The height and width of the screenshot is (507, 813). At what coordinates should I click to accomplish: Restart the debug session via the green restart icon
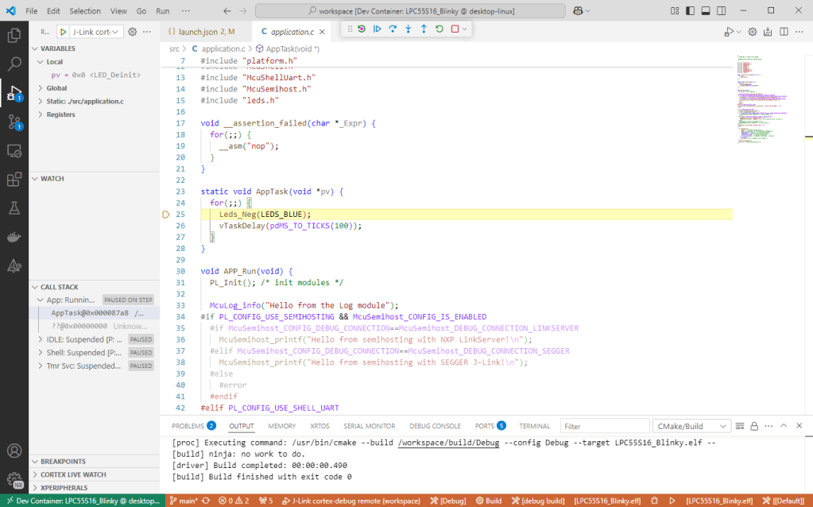[439, 29]
